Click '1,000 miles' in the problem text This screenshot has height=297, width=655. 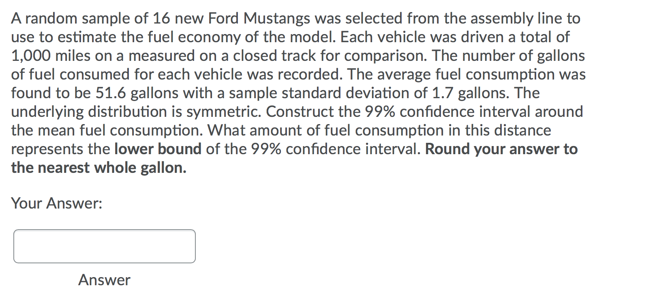point(49,56)
